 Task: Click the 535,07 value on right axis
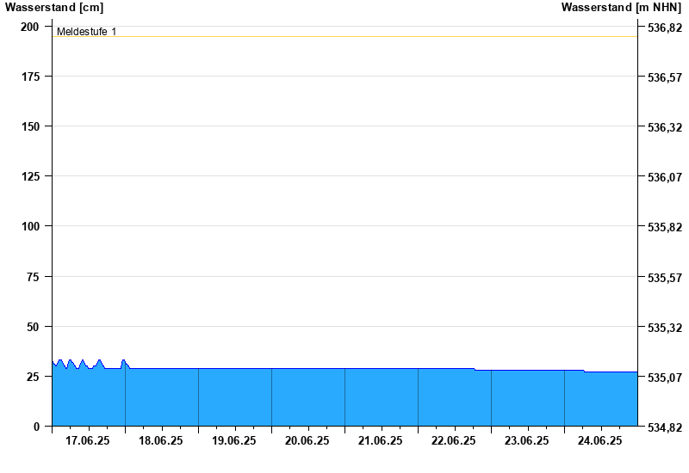point(664,378)
